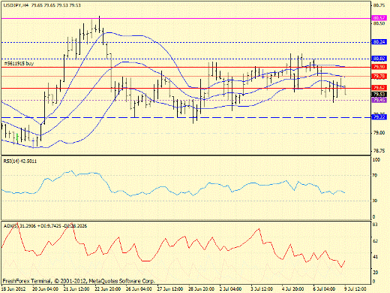
Task: Click the 26 Jun 04:00 time label
Action: point(139,288)
